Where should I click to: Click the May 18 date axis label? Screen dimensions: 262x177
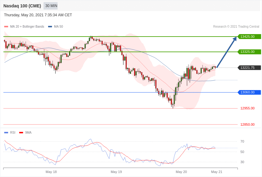[x=51, y=172]
